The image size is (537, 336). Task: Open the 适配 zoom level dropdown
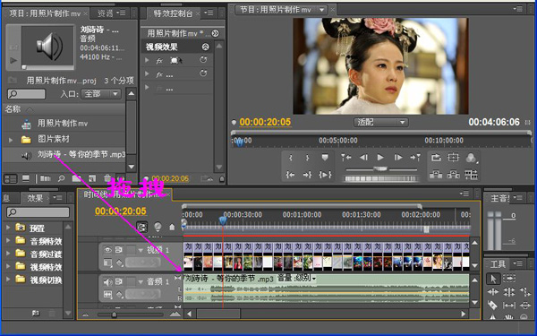tap(380, 122)
